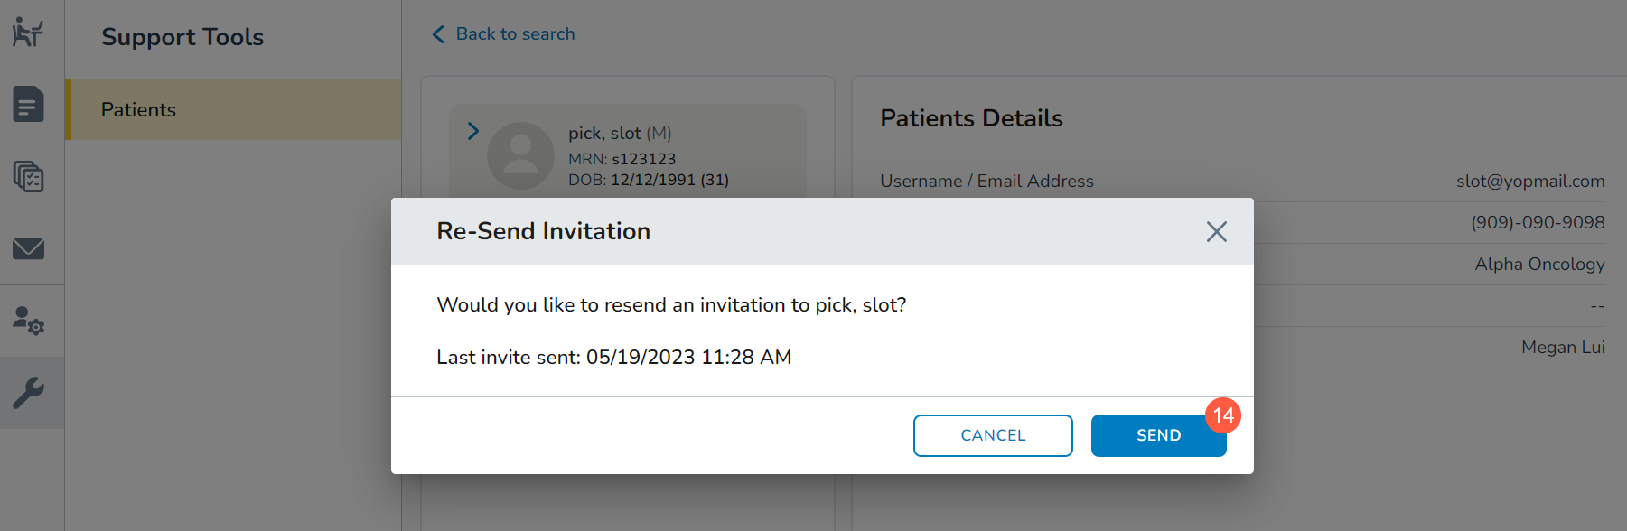Image resolution: width=1627 pixels, height=531 pixels.
Task: Click the Alpha Oncology value
Action: (x=1539, y=265)
